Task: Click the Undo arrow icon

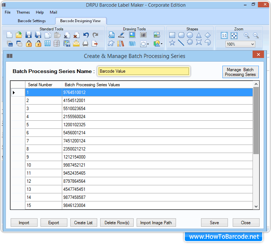Action: (86, 35)
